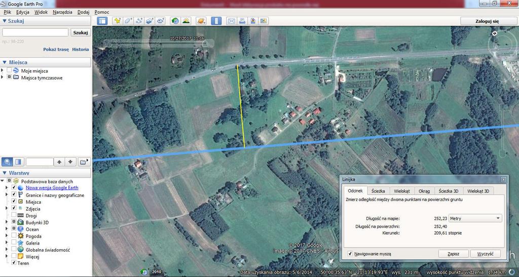
Task: Click the Pogoda sun layer icon
Action: 20,236
